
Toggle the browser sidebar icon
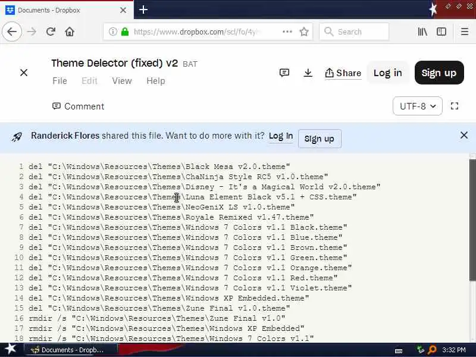coord(441,32)
